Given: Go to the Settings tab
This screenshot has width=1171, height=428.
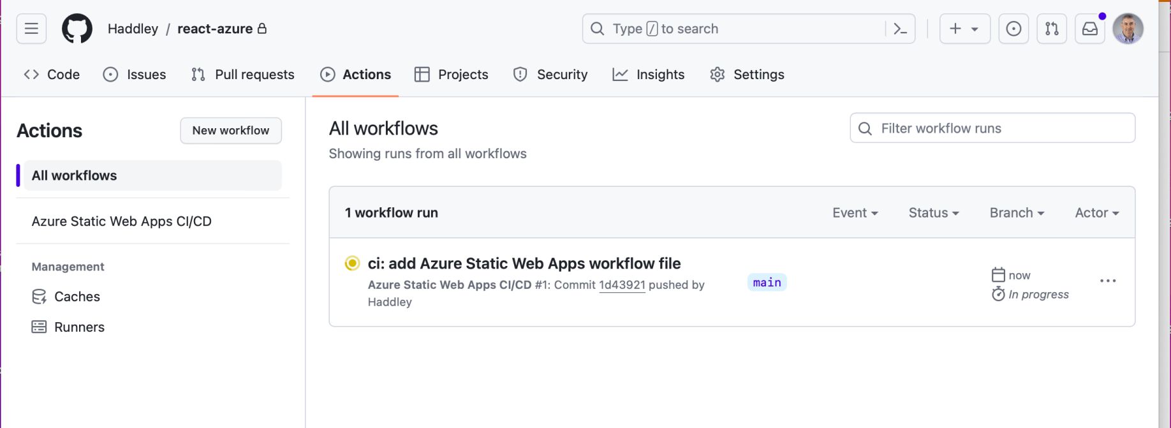Looking at the screenshot, I should tap(747, 75).
